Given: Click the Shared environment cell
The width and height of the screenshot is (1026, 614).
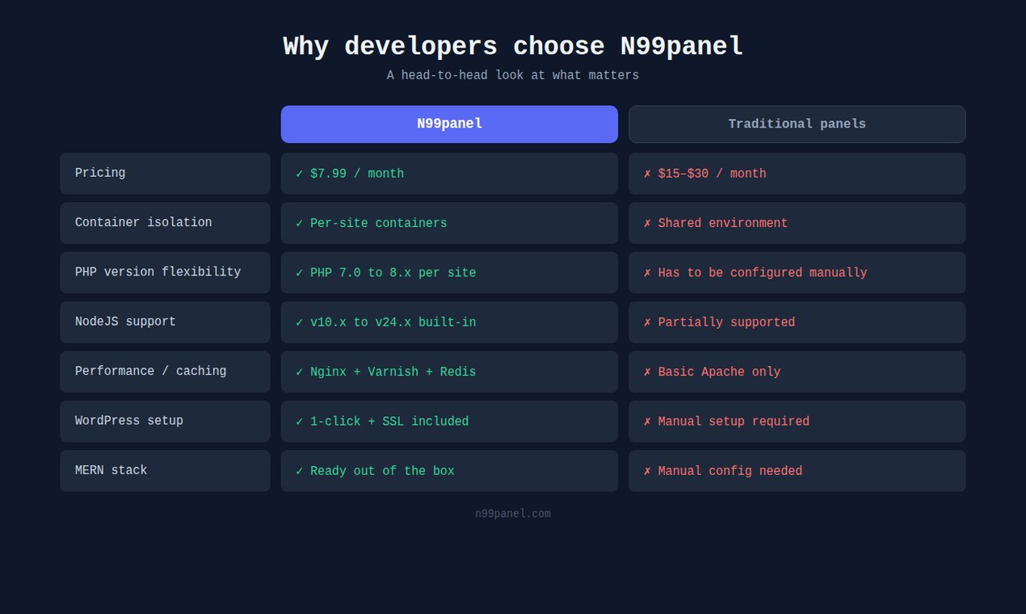Looking at the screenshot, I should tap(797, 223).
